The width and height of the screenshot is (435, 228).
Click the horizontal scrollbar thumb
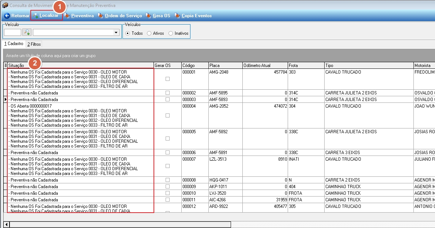click(x=120, y=224)
